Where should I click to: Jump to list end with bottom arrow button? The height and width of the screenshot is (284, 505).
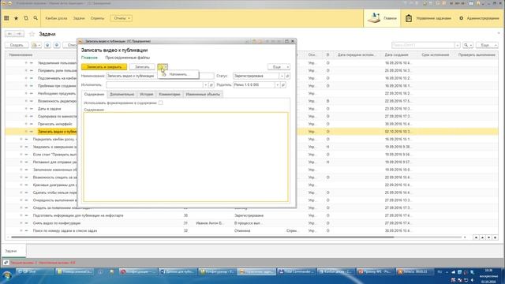click(x=495, y=237)
